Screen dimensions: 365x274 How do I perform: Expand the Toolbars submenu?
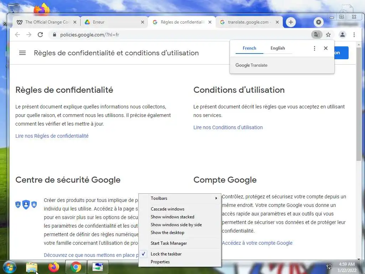(x=180, y=198)
